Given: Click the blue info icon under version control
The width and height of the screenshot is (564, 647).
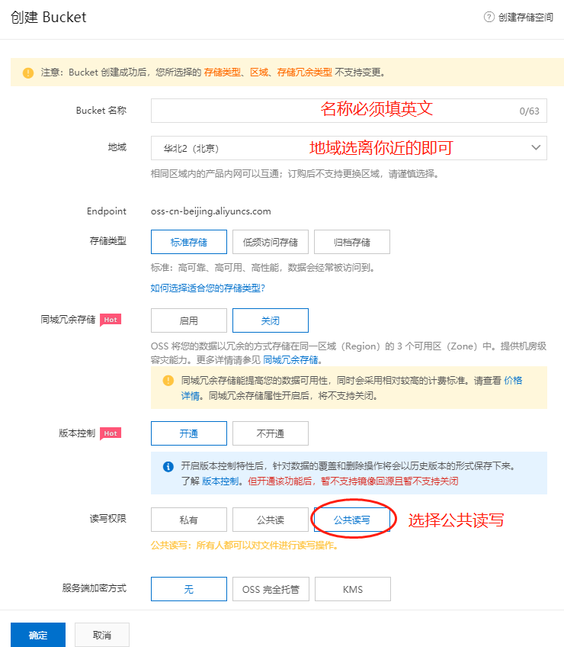Looking at the screenshot, I should coord(168,466).
